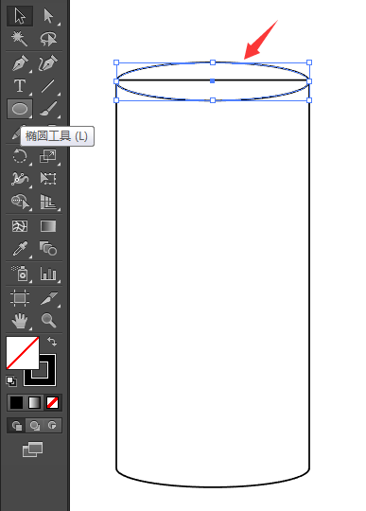Open the Change Screen Mode button
Image resolution: width=366 pixels, height=511 pixels.
[x=32, y=449]
